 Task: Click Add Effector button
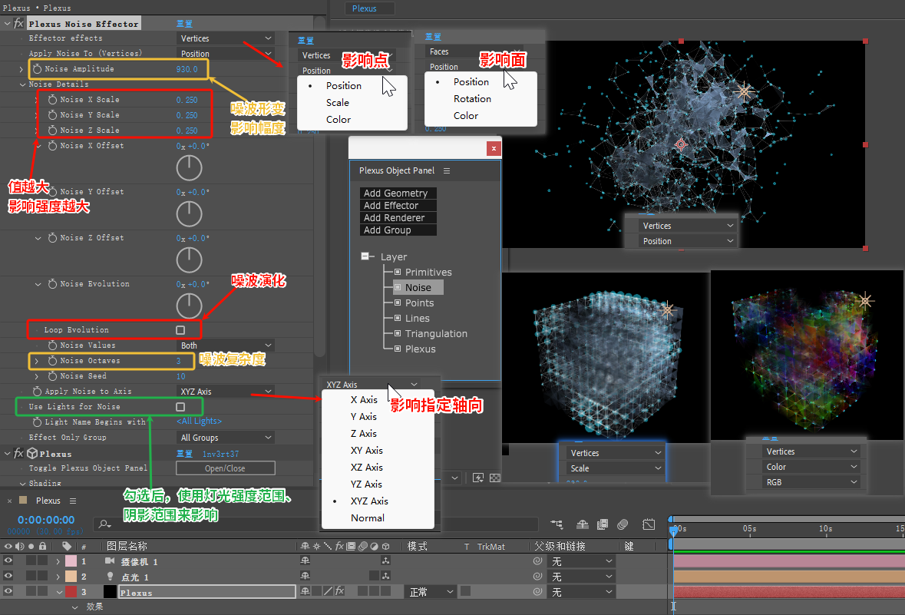coord(398,206)
